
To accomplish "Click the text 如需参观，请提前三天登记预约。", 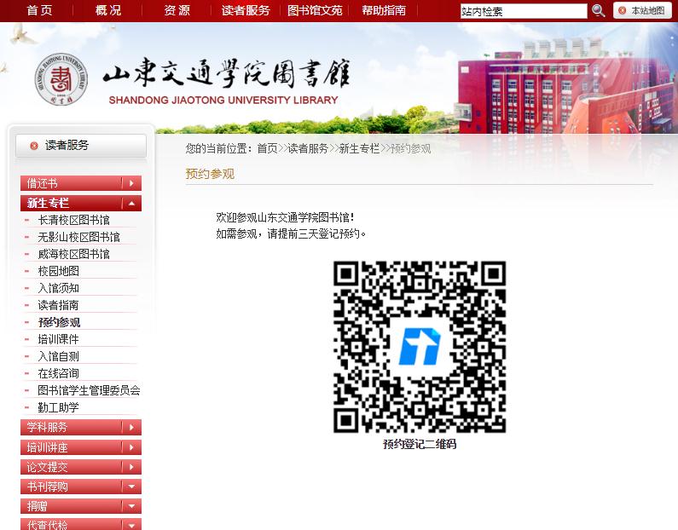I will coord(291,234).
